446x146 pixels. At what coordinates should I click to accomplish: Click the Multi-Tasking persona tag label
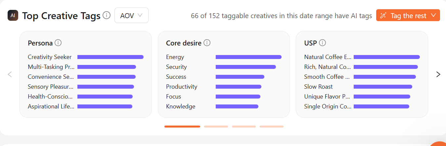(51, 67)
